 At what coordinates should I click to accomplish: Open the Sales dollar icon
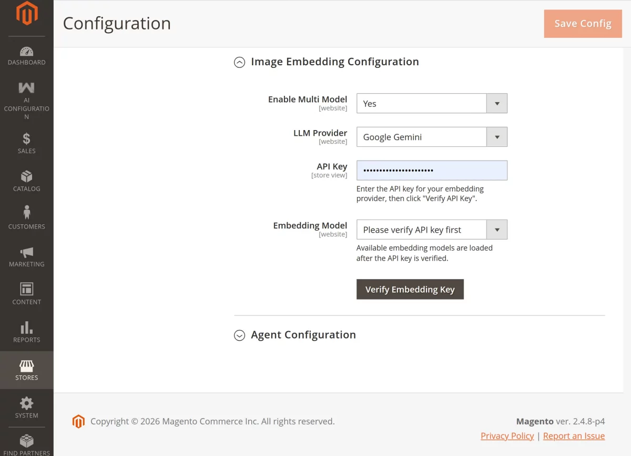coord(26,139)
